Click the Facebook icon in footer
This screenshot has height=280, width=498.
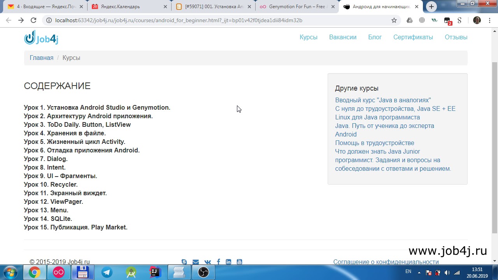coord(218,262)
